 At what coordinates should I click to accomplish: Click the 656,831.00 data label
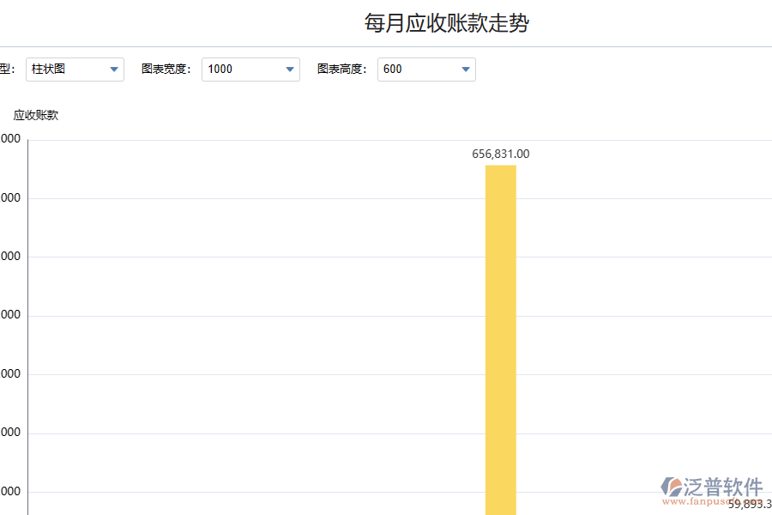(501, 154)
